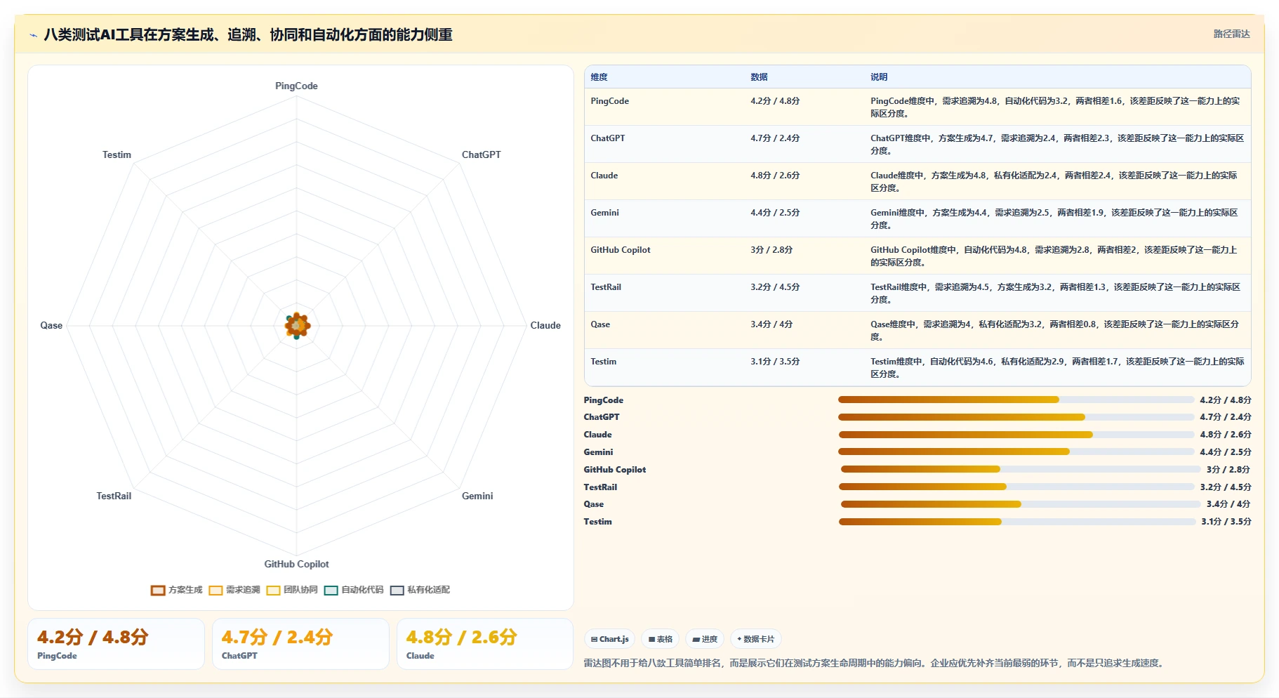Viewport: 1279px width, 698px height.
Task: Click the Testim axis label on the radar chart
Action: (117, 154)
